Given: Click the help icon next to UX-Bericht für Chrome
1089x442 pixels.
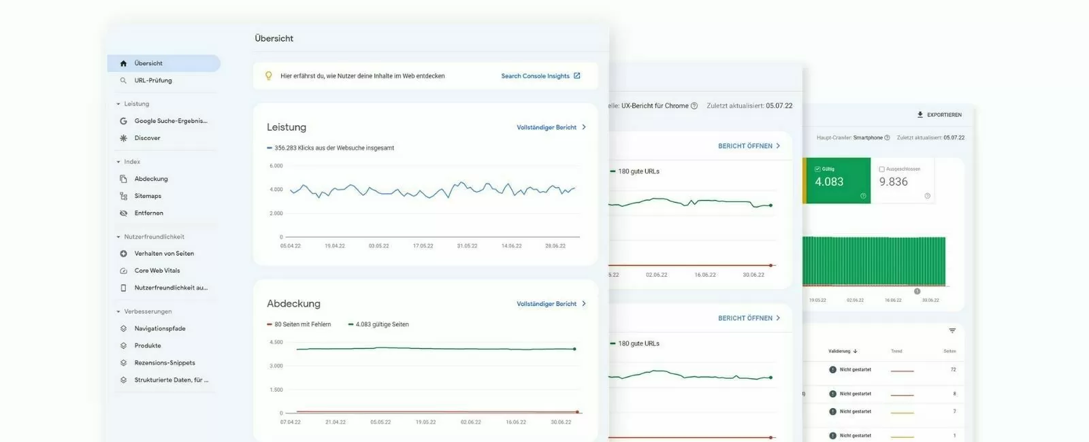Looking at the screenshot, I should pos(694,106).
